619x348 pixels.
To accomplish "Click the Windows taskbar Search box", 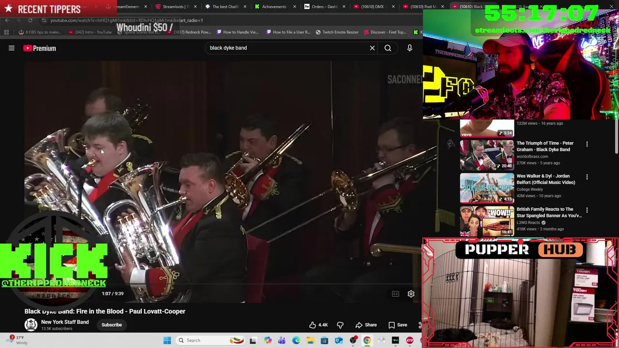I will 210,340.
